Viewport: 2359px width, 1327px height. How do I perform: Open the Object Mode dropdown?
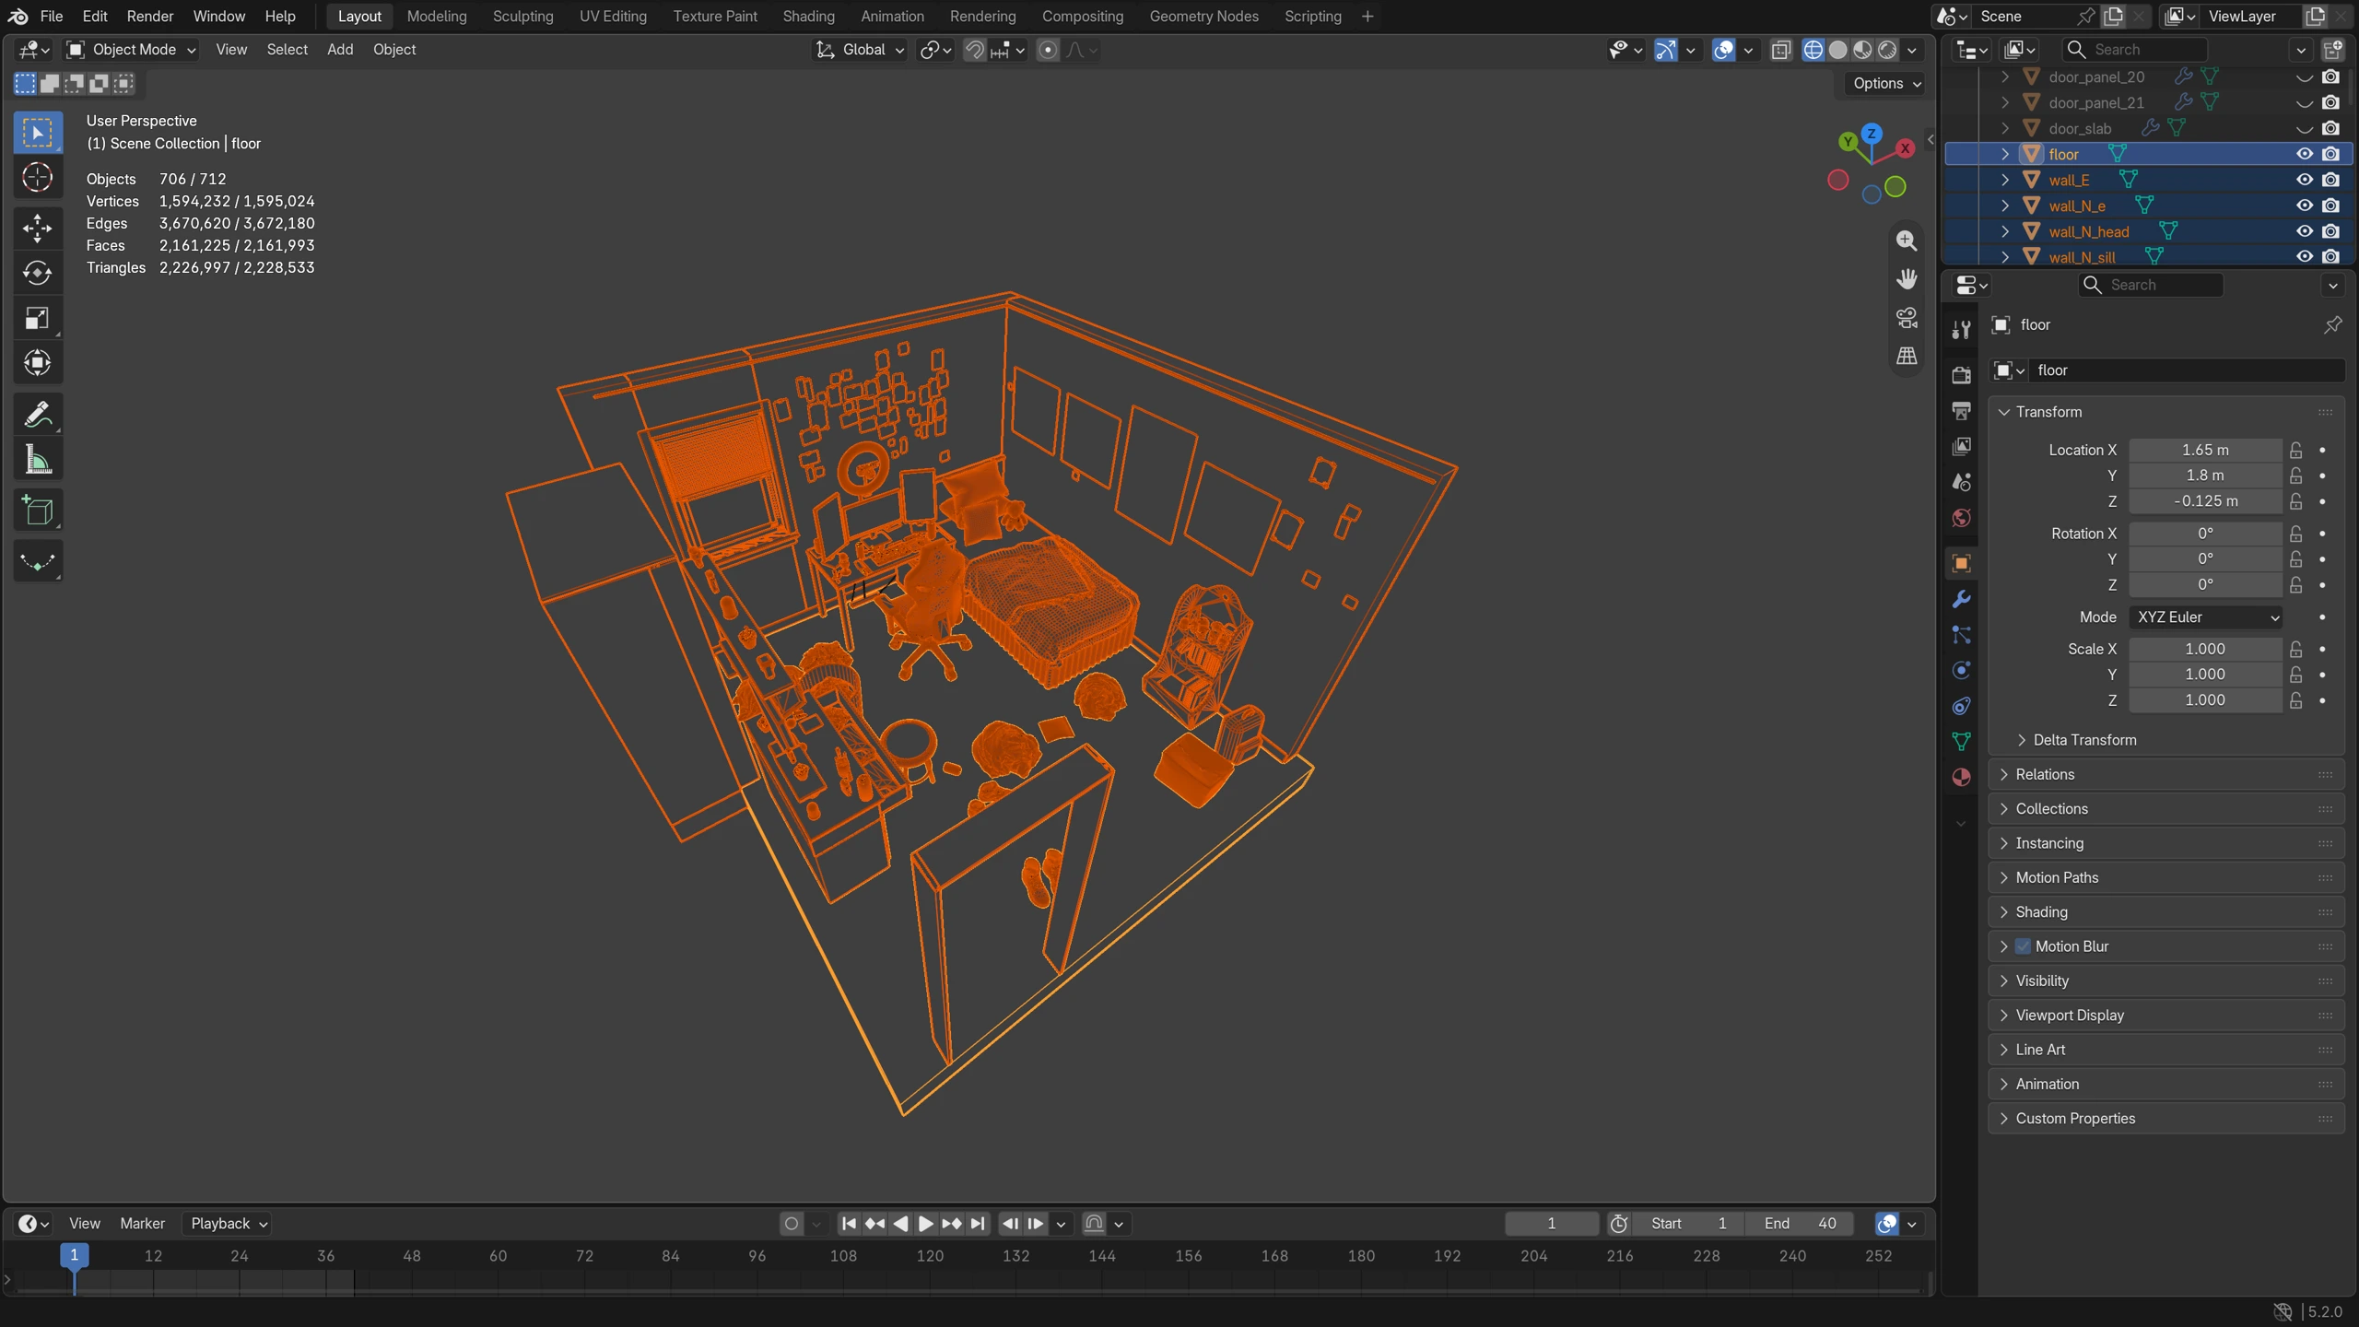pos(132,50)
